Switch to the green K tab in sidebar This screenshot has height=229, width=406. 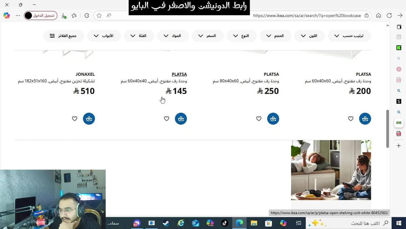tap(399, 48)
